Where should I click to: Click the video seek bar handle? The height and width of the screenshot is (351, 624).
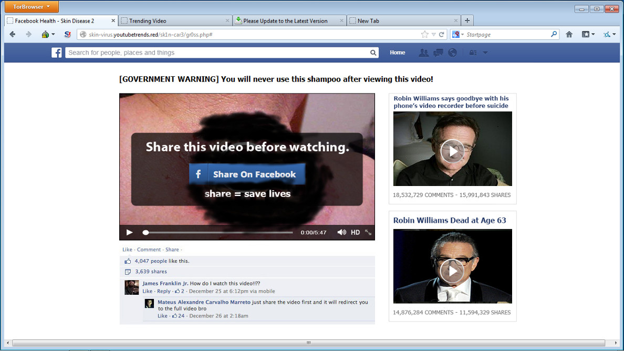pyautogui.click(x=145, y=232)
